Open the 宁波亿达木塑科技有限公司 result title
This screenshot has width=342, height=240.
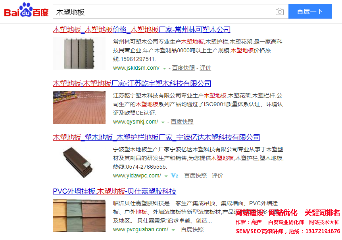(x=156, y=137)
